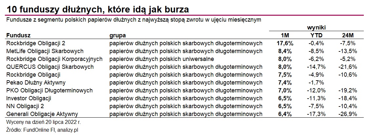This screenshot has height=135, width=371.
Task: Click the YTD value '-12,0%'
Action: point(317,90)
